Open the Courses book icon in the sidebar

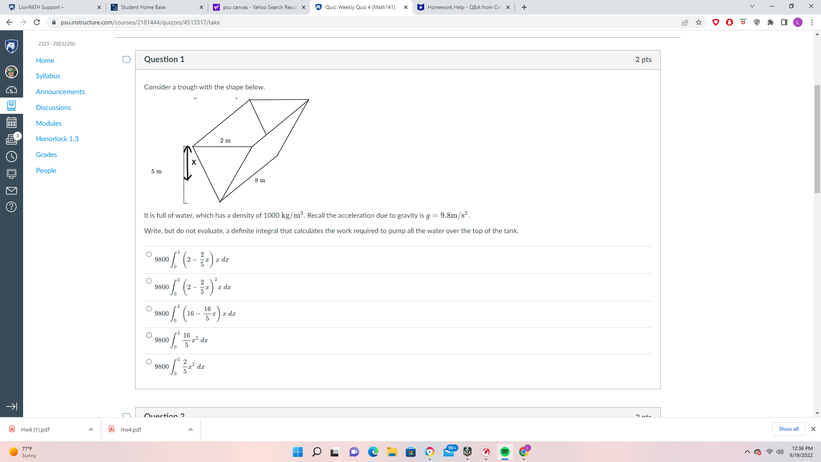(x=12, y=106)
